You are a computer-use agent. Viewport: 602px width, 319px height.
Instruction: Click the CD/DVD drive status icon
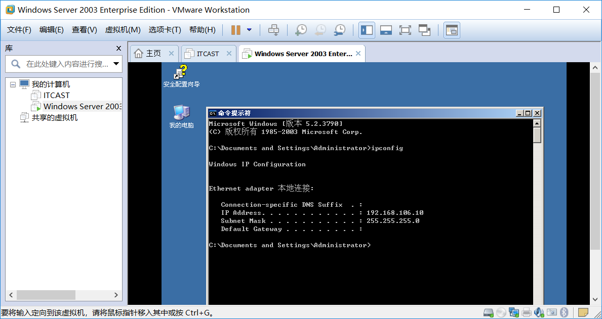click(501, 312)
